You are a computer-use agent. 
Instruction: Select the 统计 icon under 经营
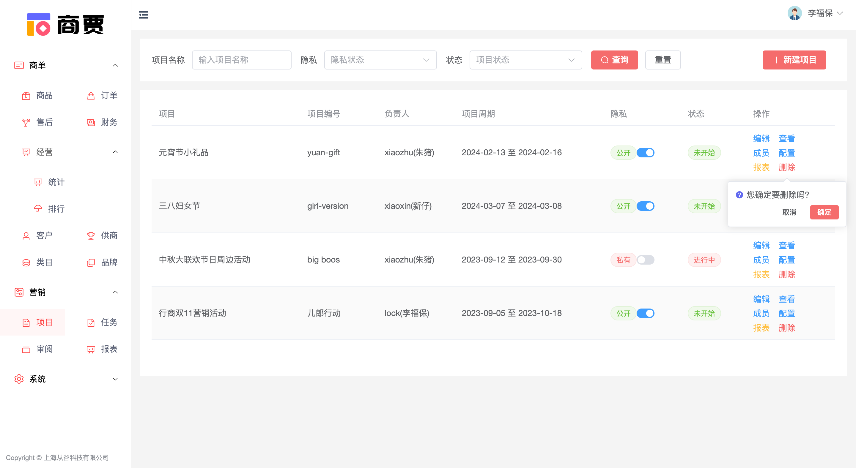(x=38, y=182)
